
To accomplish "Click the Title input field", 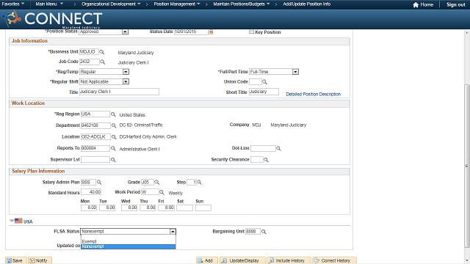I will click(x=119, y=92).
